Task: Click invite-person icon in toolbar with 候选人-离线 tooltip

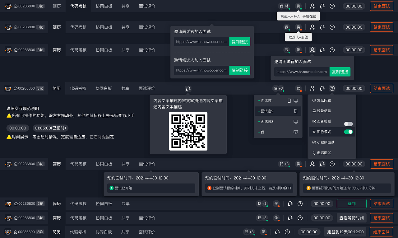Action: tap(312, 27)
